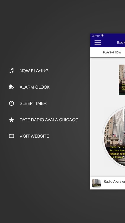Open the ALARM CLOCK menu entry
This screenshot has width=125, height=223.
(35, 87)
